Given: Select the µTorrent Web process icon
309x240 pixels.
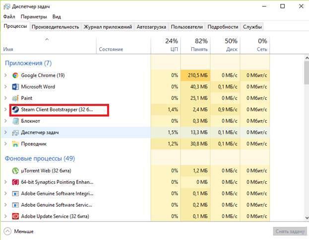Looking at the screenshot, I should coord(15,171).
